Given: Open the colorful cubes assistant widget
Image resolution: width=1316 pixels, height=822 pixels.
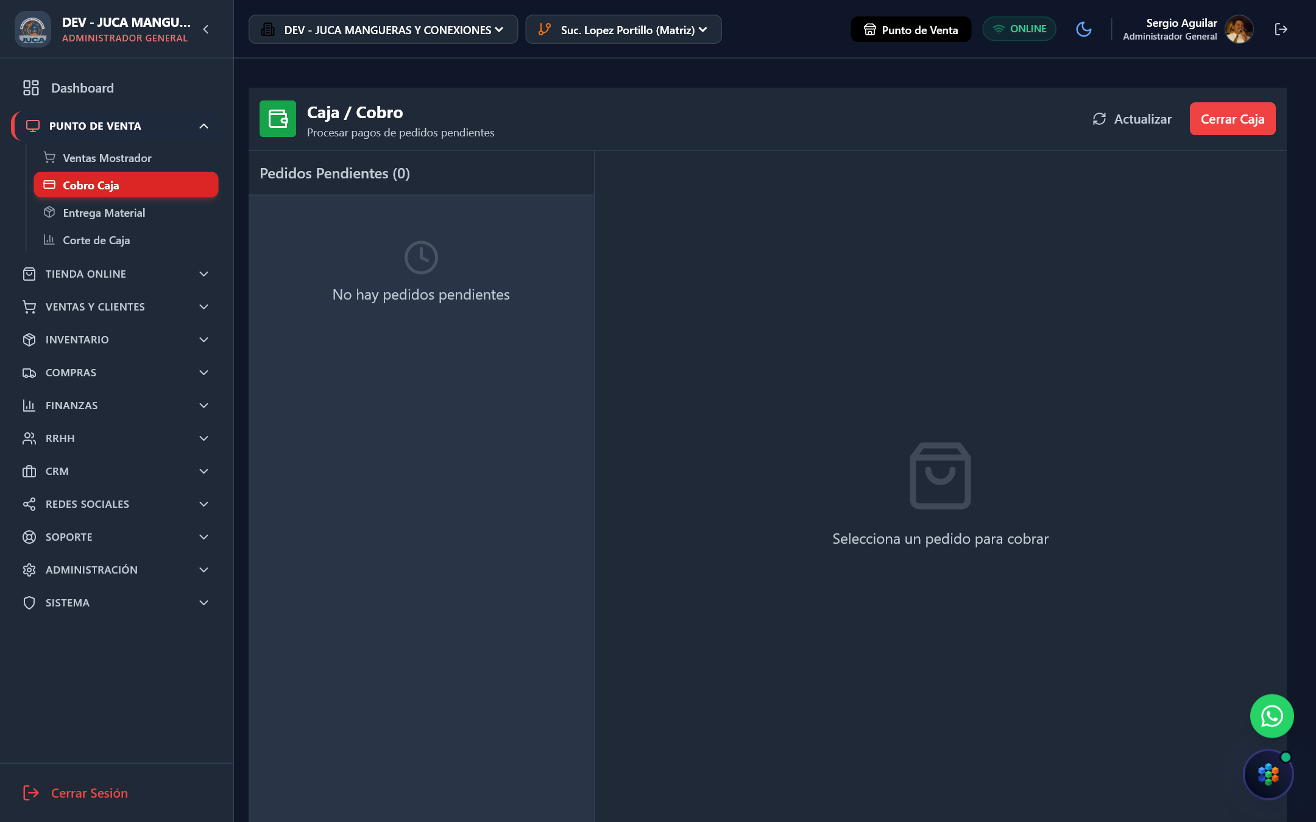Looking at the screenshot, I should 1268,775.
